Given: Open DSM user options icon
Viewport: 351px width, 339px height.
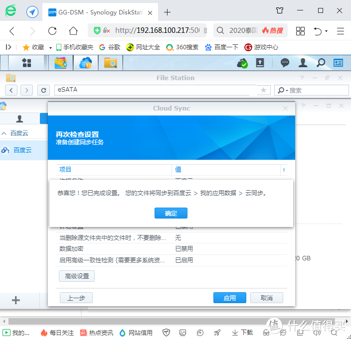Looking at the screenshot, I should click(x=303, y=63).
